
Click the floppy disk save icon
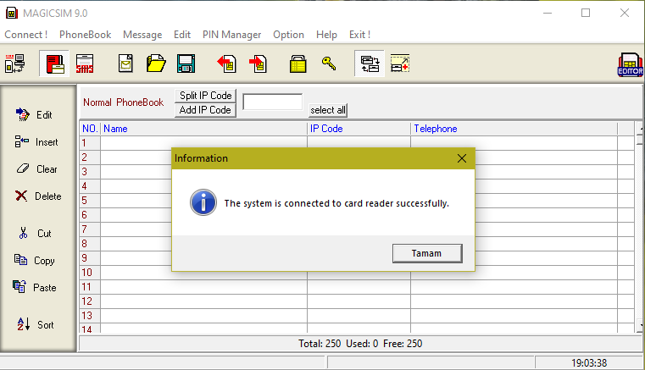pos(186,64)
